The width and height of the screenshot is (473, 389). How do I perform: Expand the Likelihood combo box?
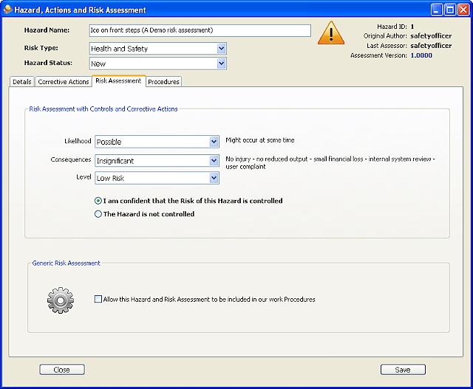(214, 142)
